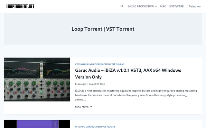Go to the MAC menu item

163,6
